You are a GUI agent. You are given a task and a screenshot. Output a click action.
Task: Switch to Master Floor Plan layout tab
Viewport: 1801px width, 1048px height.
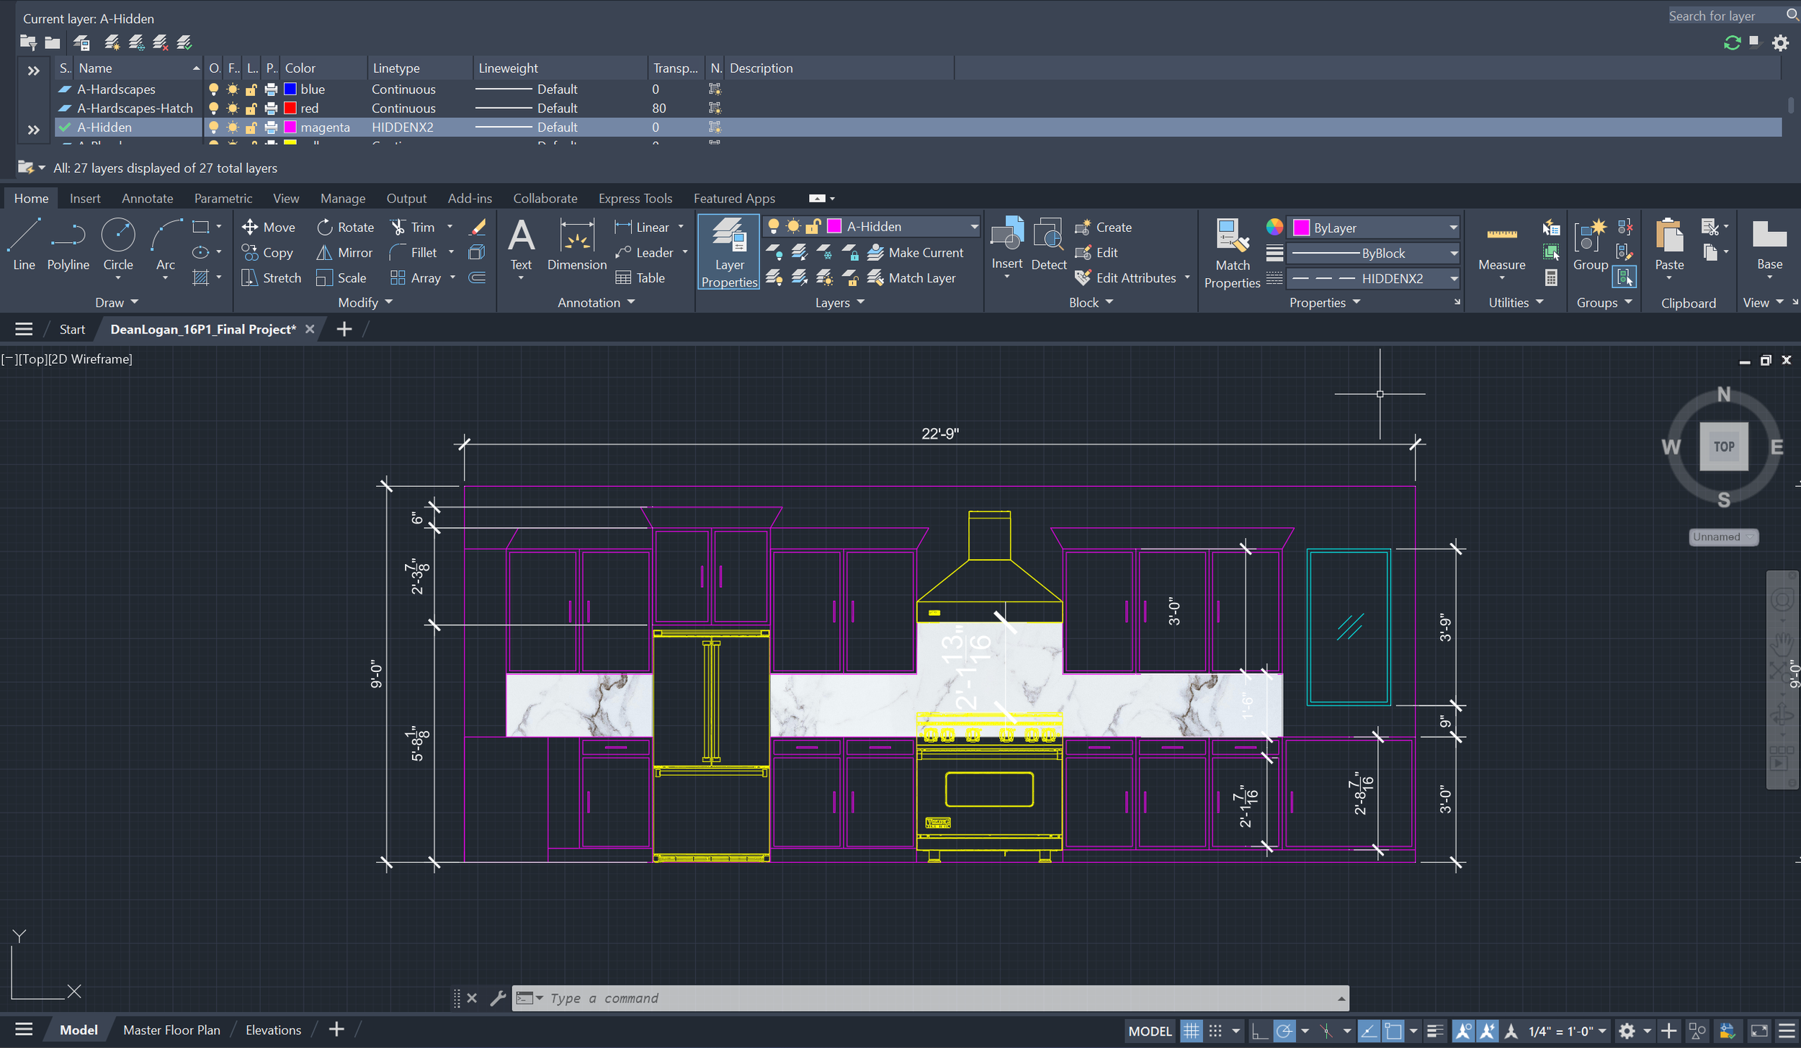[171, 1030]
